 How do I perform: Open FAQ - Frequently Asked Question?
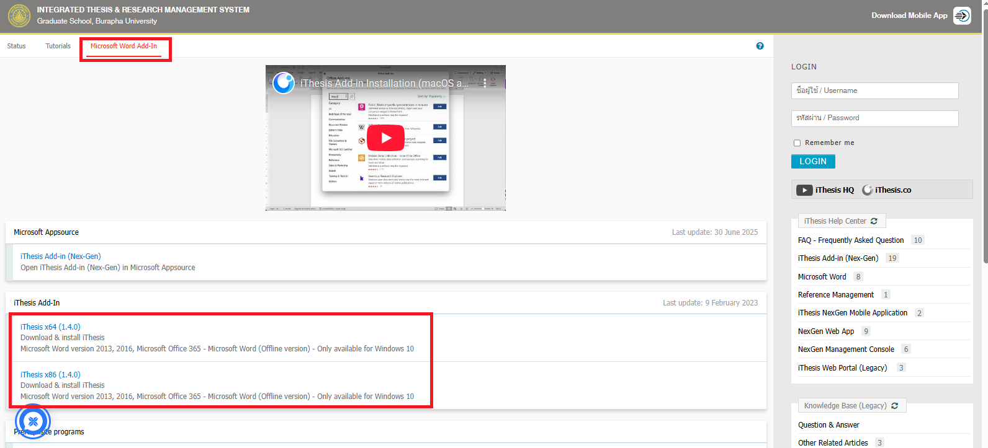coord(850,240)
